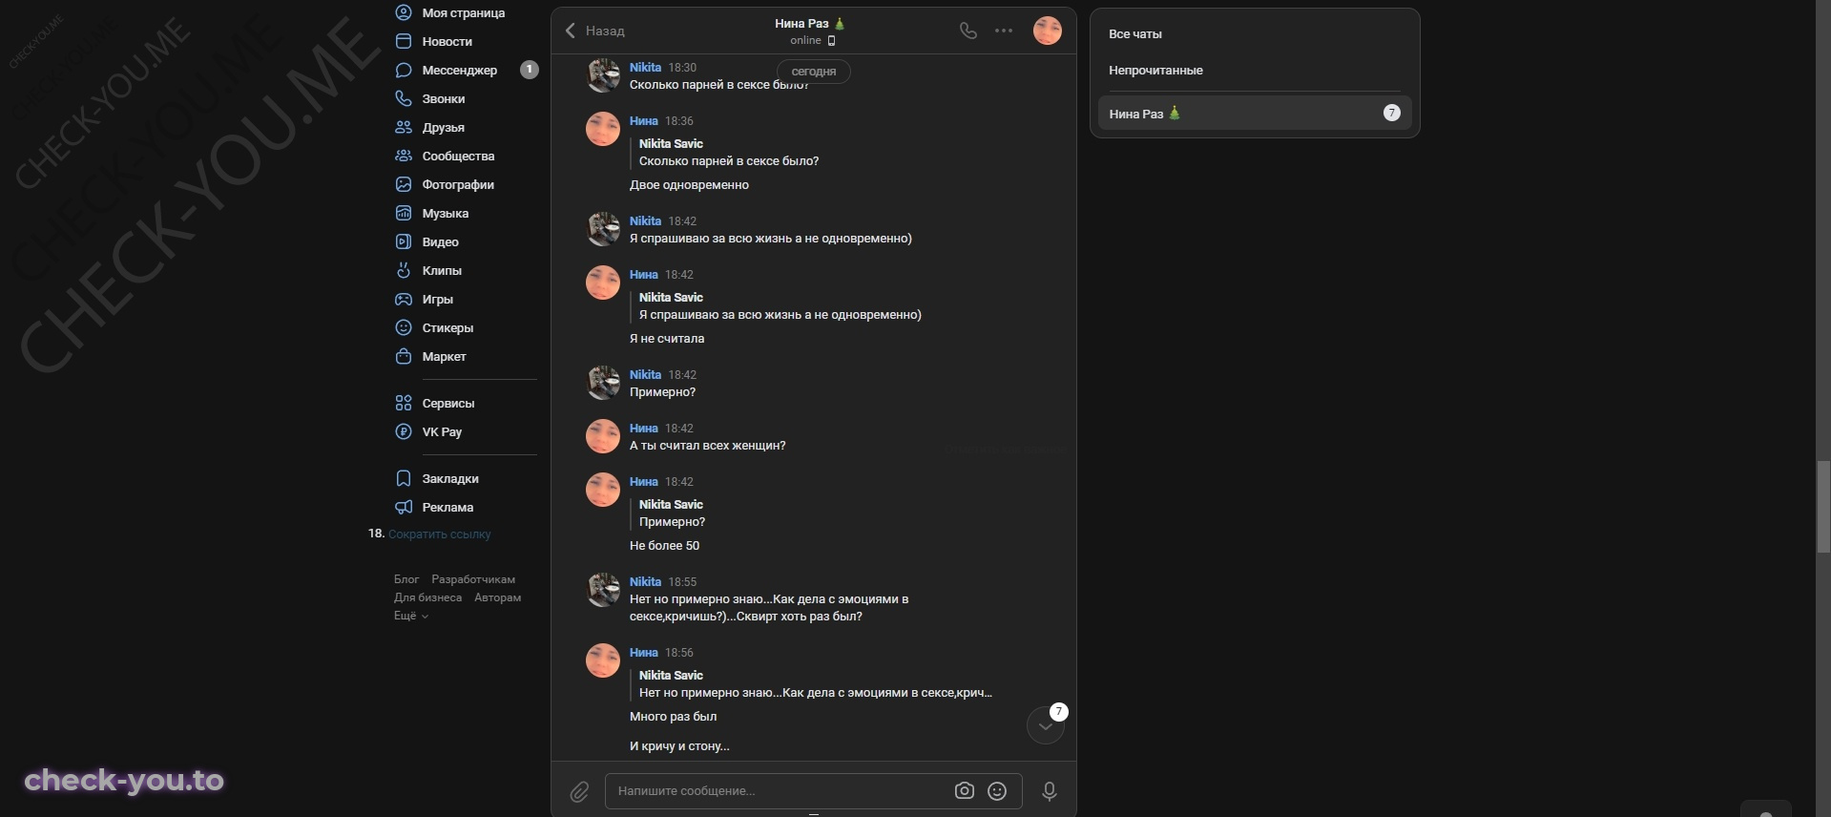Open Музыка menu item label

point(446,213)
